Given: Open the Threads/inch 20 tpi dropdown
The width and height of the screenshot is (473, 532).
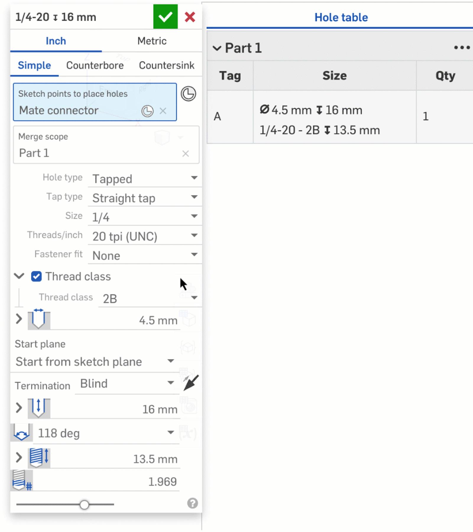Looking at the screenshot, I should point(144,236).
